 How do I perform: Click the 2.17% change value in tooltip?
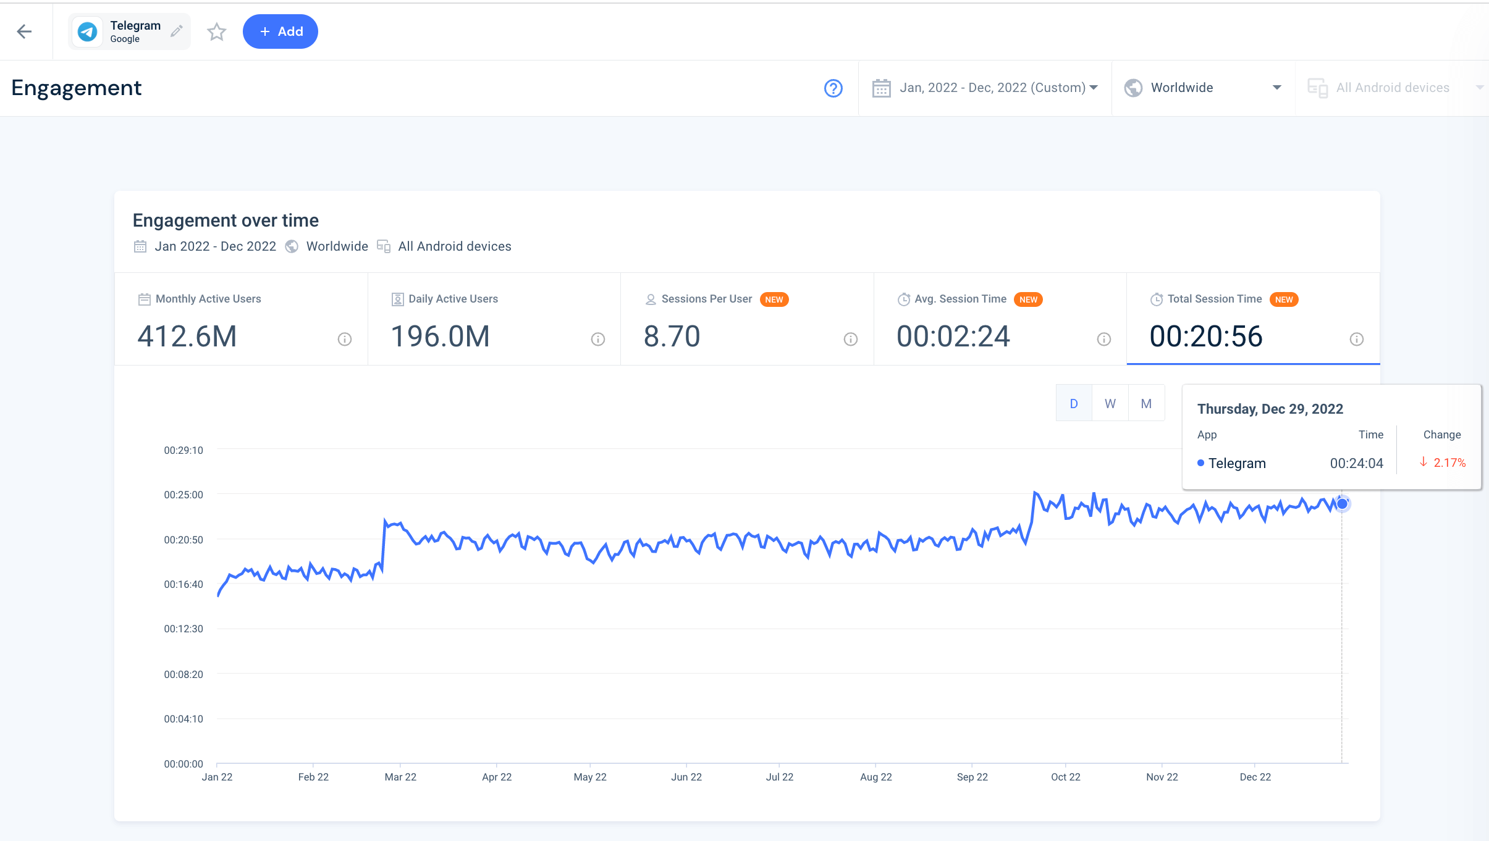(x=1449, y=462)
